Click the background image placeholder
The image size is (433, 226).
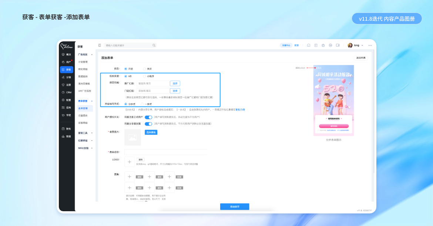point(132,137)
